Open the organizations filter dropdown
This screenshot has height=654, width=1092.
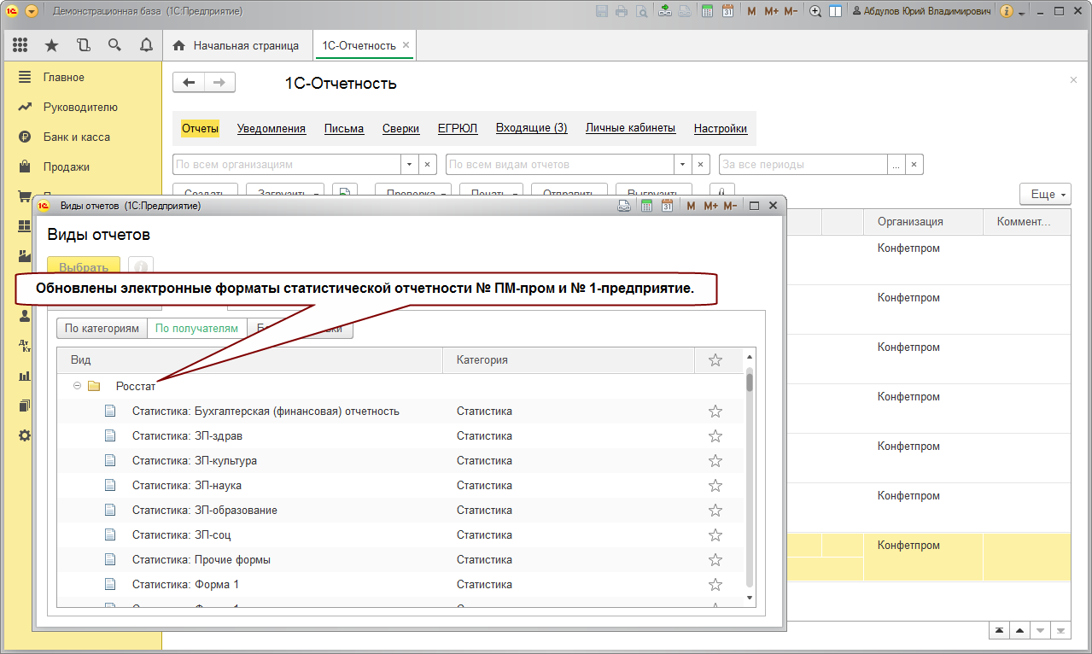tap(410, 164)
